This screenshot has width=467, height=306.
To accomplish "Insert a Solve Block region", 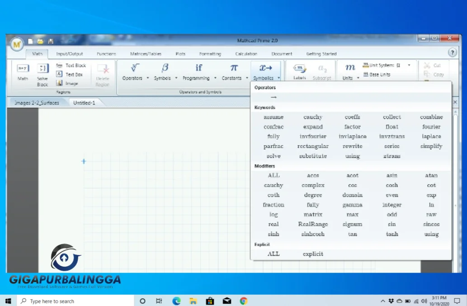I will pyautogui.click(x=42, y=75).
